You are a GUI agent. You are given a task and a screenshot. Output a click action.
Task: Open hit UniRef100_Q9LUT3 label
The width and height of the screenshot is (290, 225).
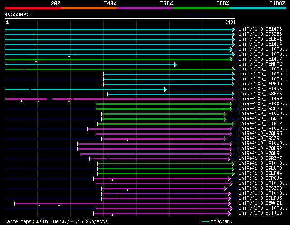260,169
